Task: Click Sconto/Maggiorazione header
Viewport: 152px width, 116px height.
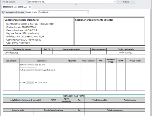Action: (54, 110)
